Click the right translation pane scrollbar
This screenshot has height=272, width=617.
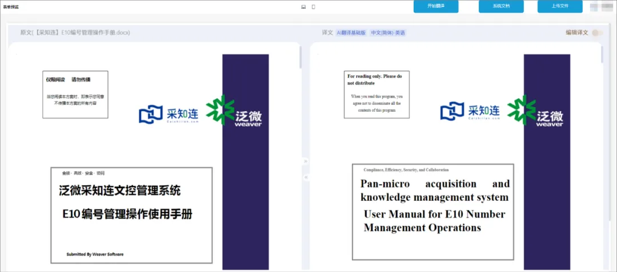602,55
